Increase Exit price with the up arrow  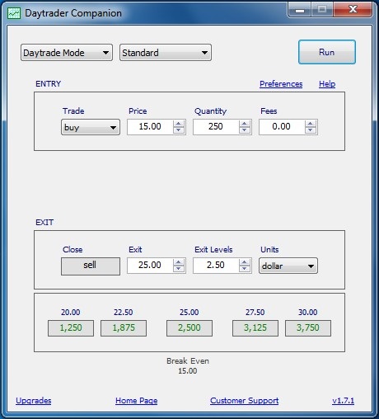coord(179,261)
